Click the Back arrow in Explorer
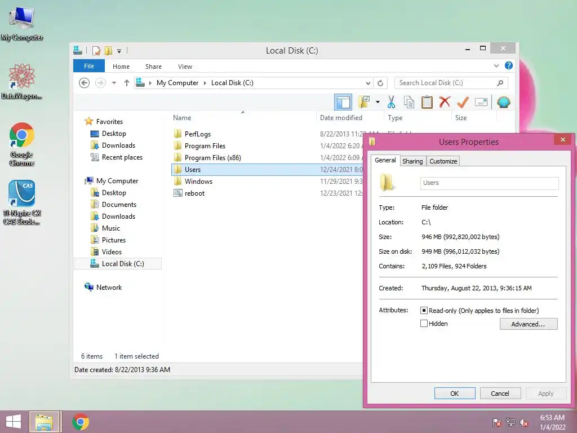 tap(85, 83)
